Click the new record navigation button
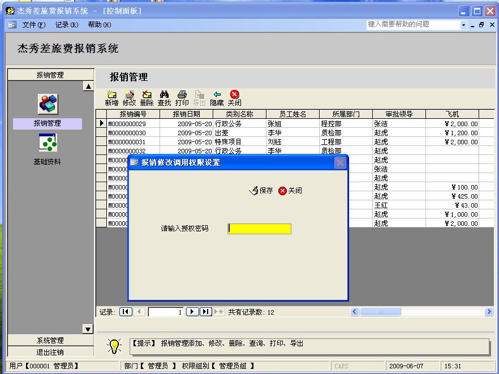The width and height of the screenshot is (499, 374). pyautogui.click(x=219, y=312)
